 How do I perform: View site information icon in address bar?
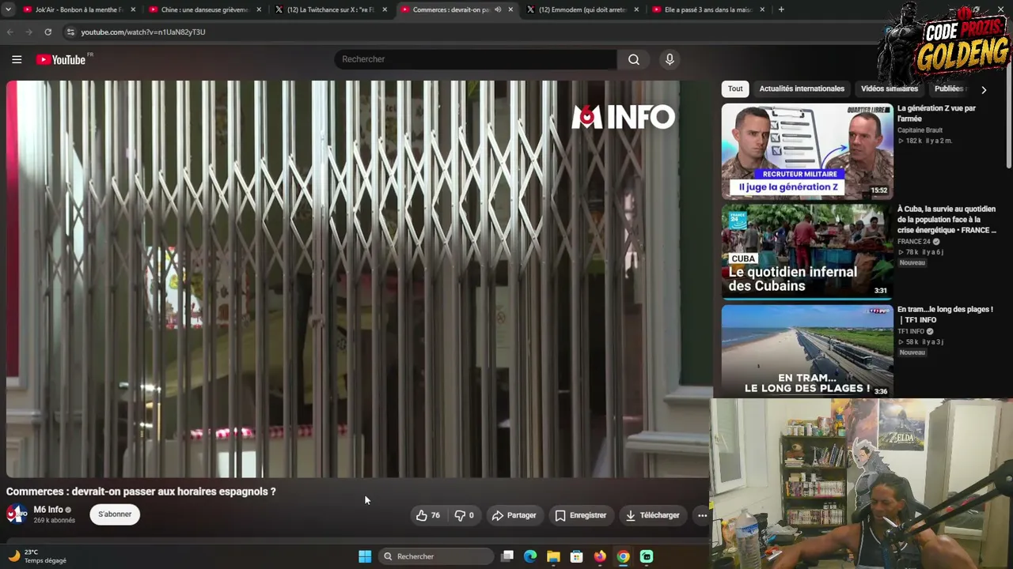coord(70,32)
